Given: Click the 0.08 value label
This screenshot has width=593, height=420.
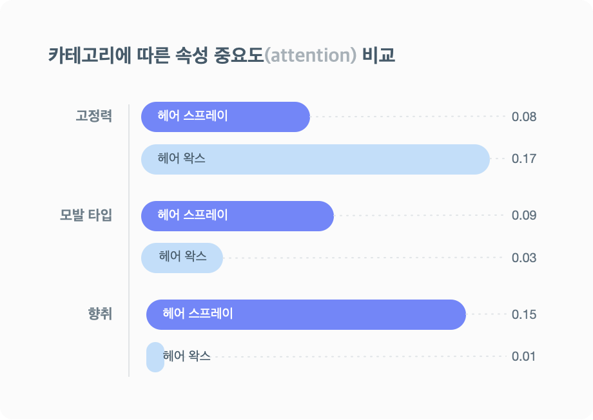Looking at the screenshot, I should pyautogui.click(x=524, y=117).
